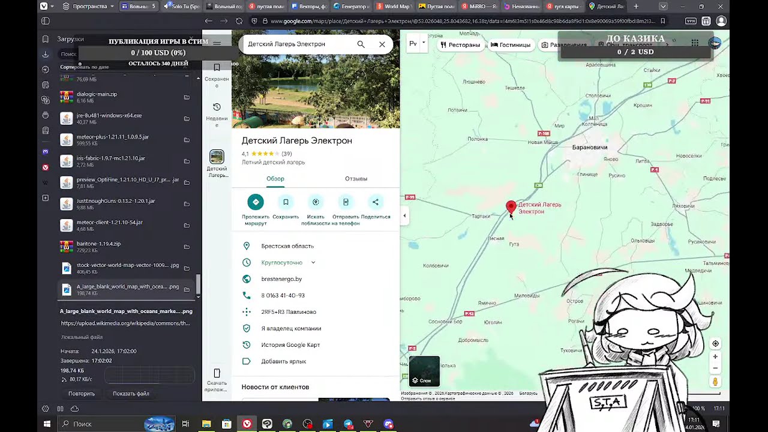Click the Search nearby button
Screen dimensions: 768x432
click(x=316, y=202)
